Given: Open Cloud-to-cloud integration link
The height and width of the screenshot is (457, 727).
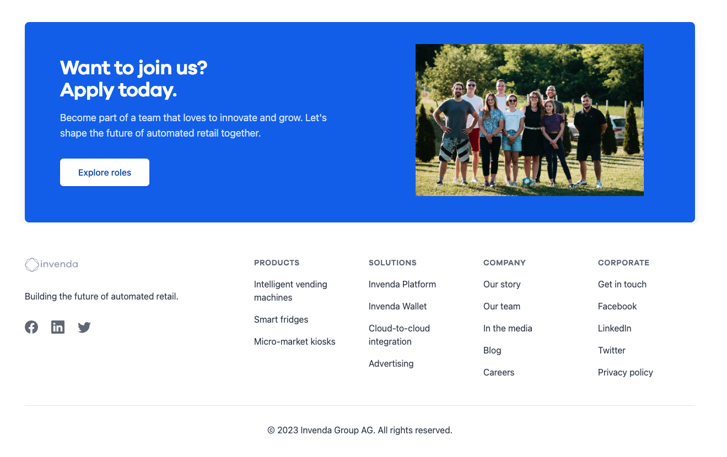Looking at the screenshot, I should coord(399,335).
